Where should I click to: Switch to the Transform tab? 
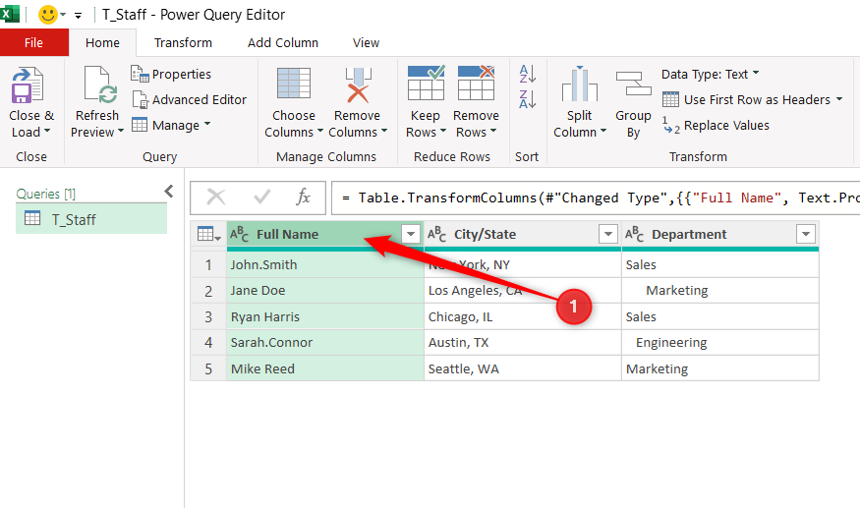pyautogui.click(x=183, y=42)
